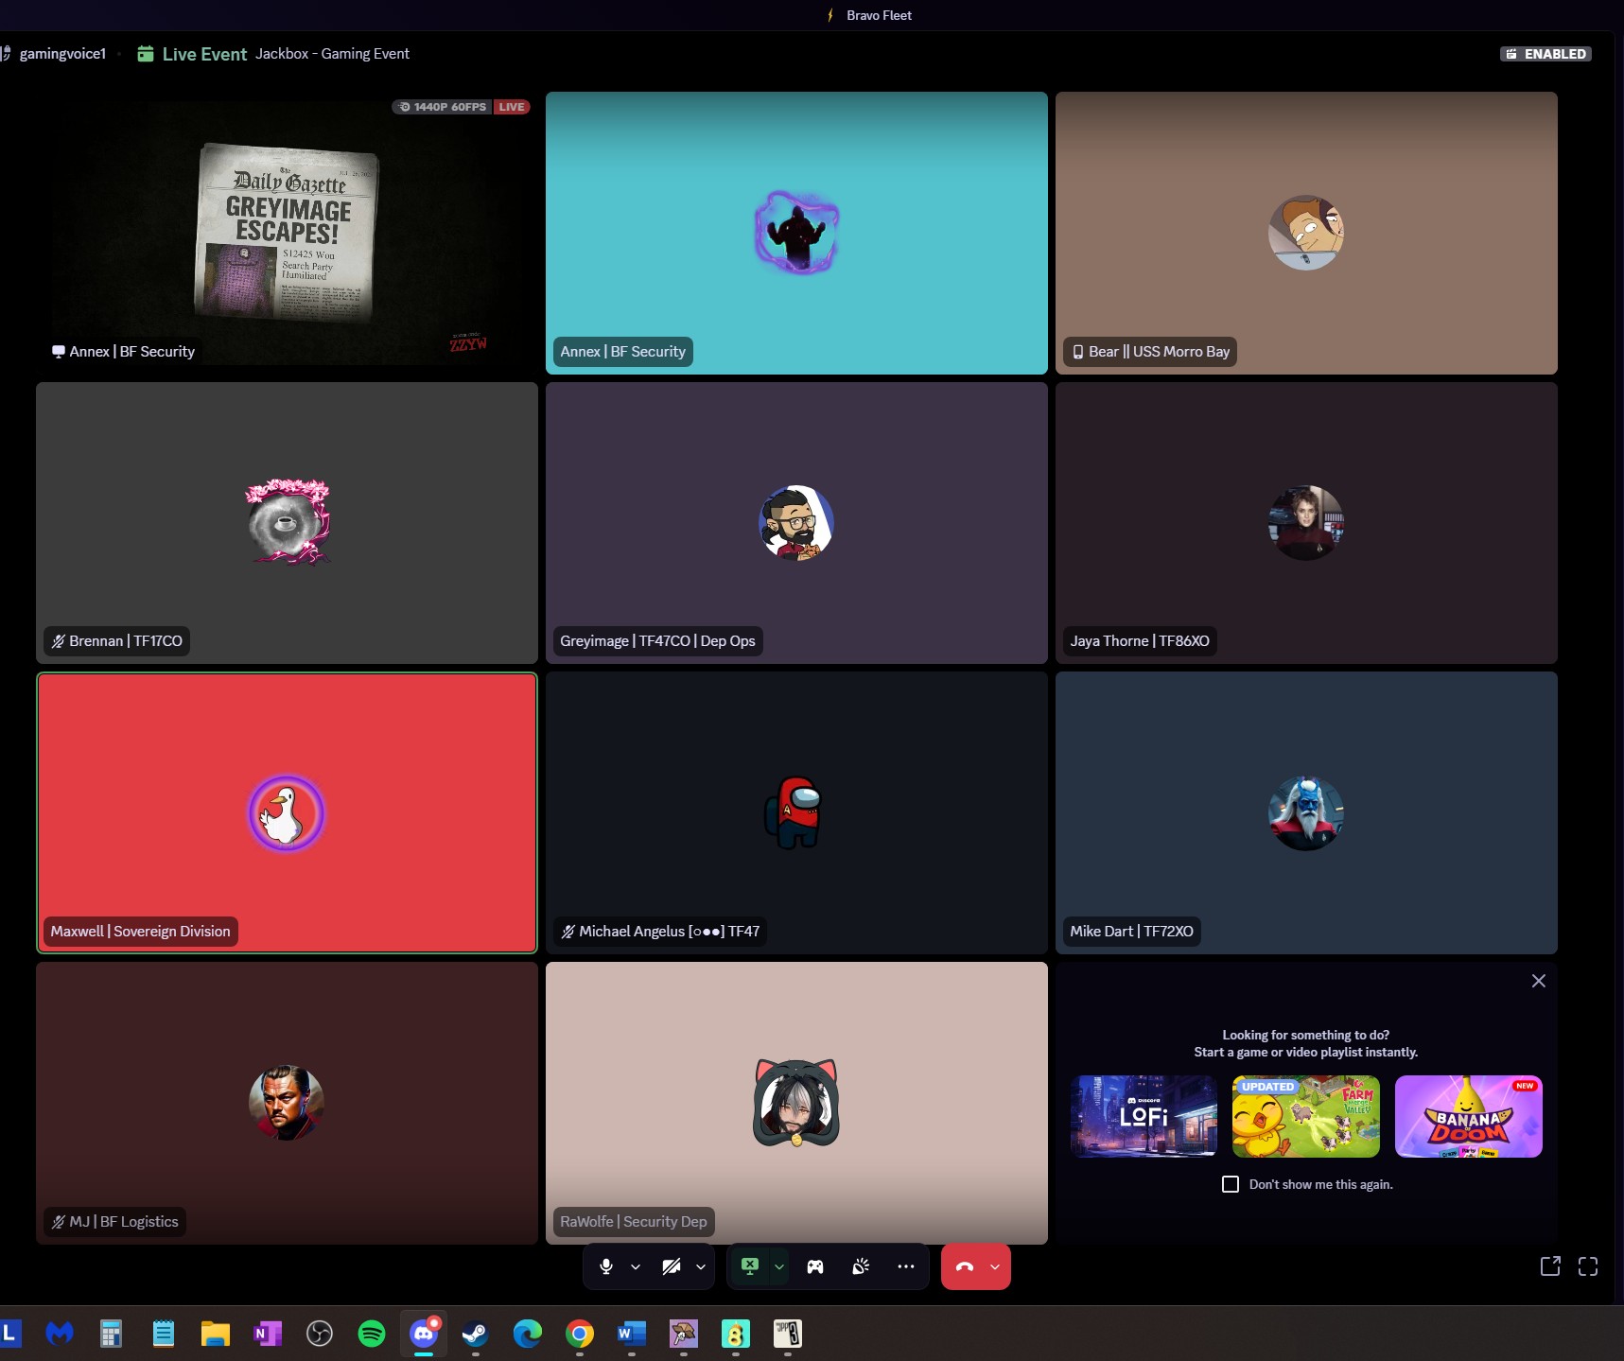Click the Live Event label
This screenshot has height=1361, width=1624.
click(x=203, y=54)
